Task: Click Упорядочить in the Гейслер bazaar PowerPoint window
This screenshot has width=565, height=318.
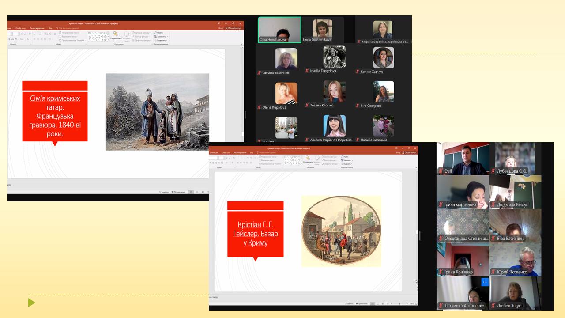Action: pos(308,160)
